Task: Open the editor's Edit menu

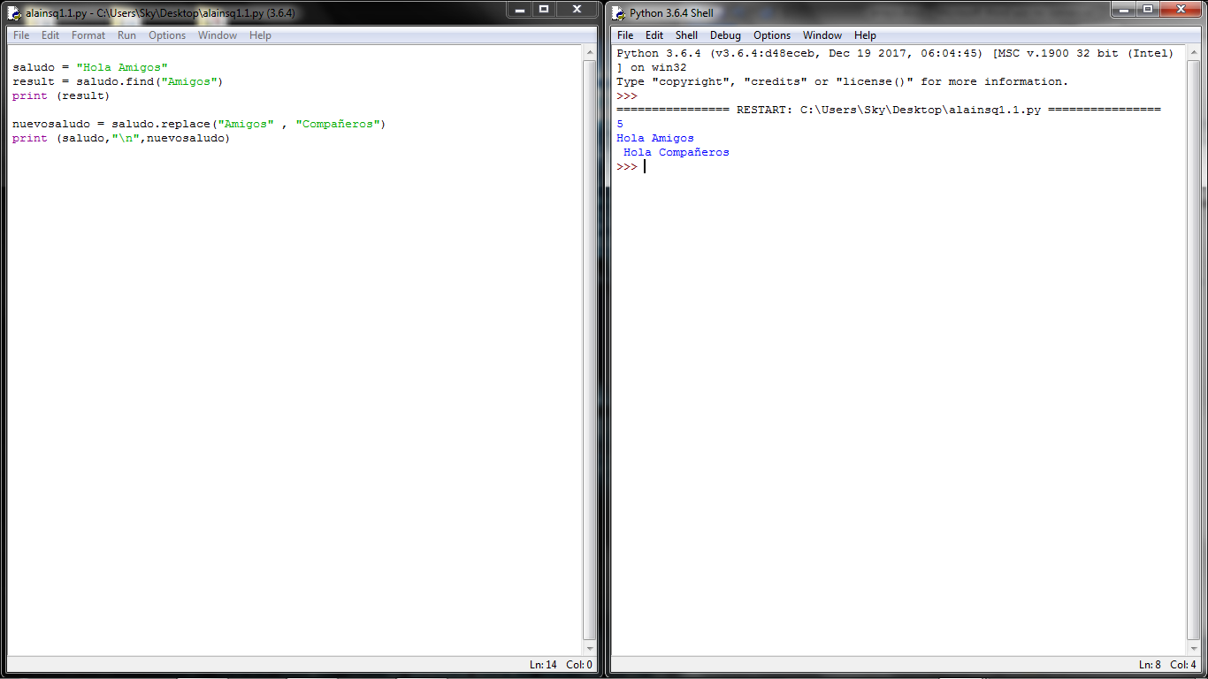Action: pos(50,35)
